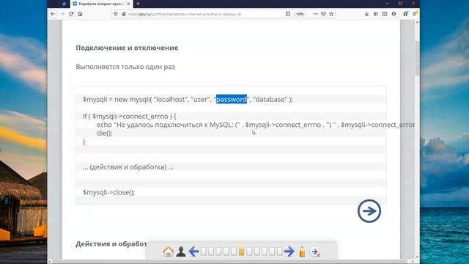Go home via the presenter toolbar house icon
Screen dimensions: 469x264
coord(169,252)
